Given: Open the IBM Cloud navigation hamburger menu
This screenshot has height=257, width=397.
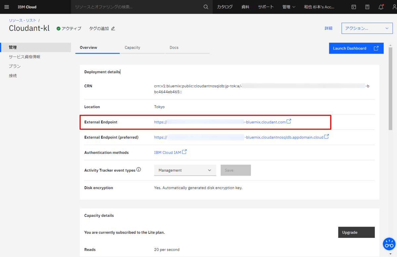Looking at the screenshot, I should tap(6, 7).
